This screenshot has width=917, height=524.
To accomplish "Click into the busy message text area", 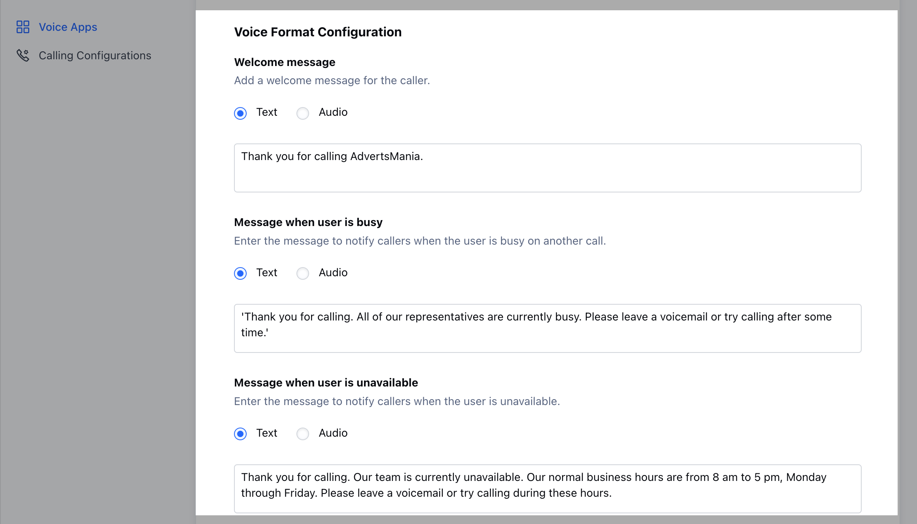I will [547, 328].
